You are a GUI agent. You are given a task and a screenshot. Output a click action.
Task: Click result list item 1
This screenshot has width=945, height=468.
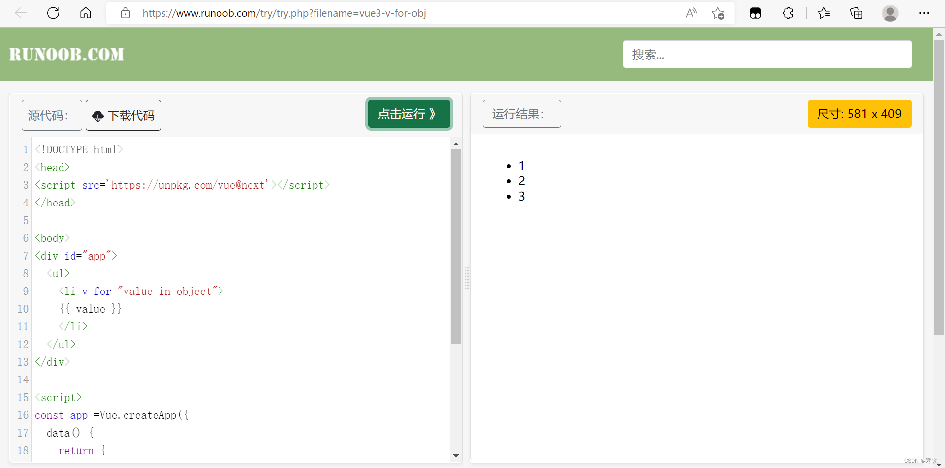(x=522, y=166)
